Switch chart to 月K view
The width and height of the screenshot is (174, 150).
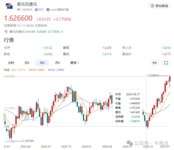click(57, 63)
